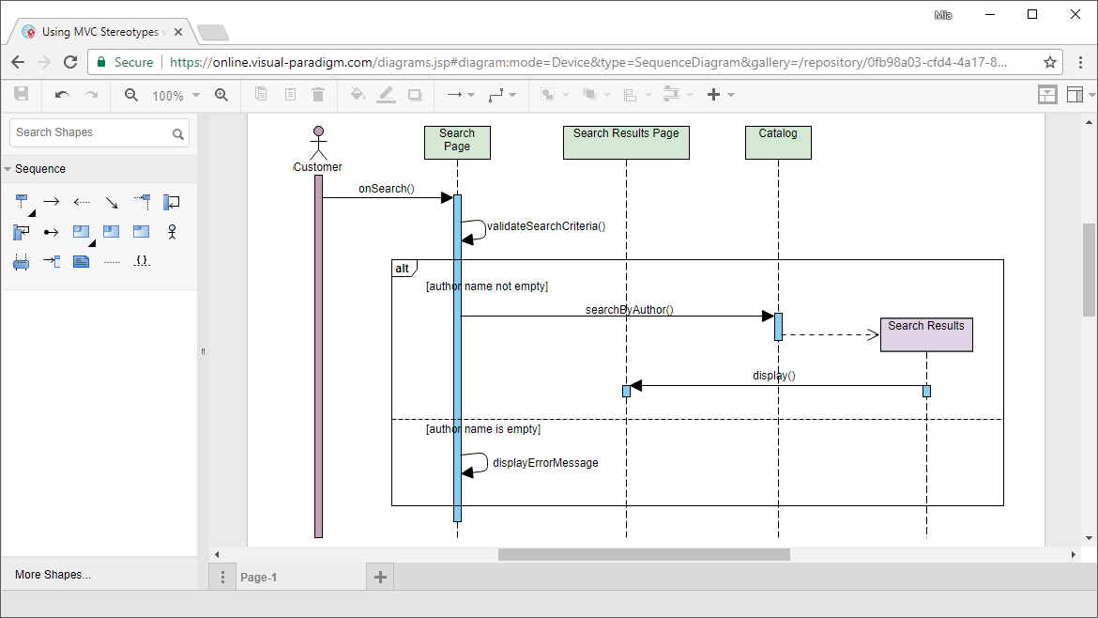The height and width of the screenshot is (618, 1098).
Task: Undo the last action
Action: (x=62, y=95)
